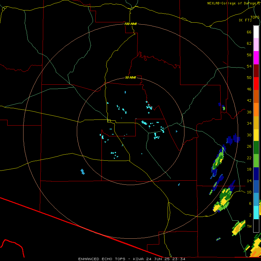Click the "TH" threshold legend label
Viewport: 261px width, 261px height.
[249, 226]
